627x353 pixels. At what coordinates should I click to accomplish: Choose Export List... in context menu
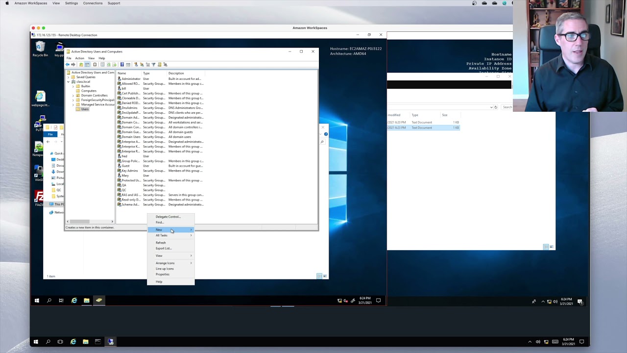[x=171, y=248]
